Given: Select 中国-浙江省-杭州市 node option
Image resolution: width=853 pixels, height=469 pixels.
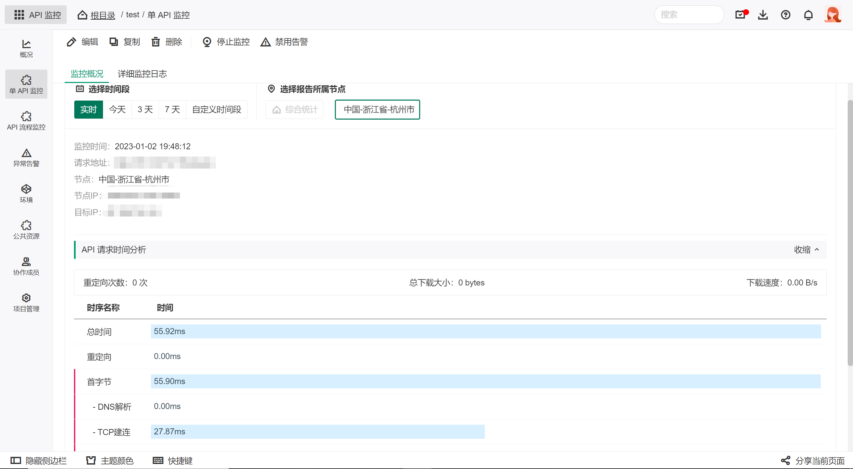Looking at the screenshot, I should pos(377,110).
